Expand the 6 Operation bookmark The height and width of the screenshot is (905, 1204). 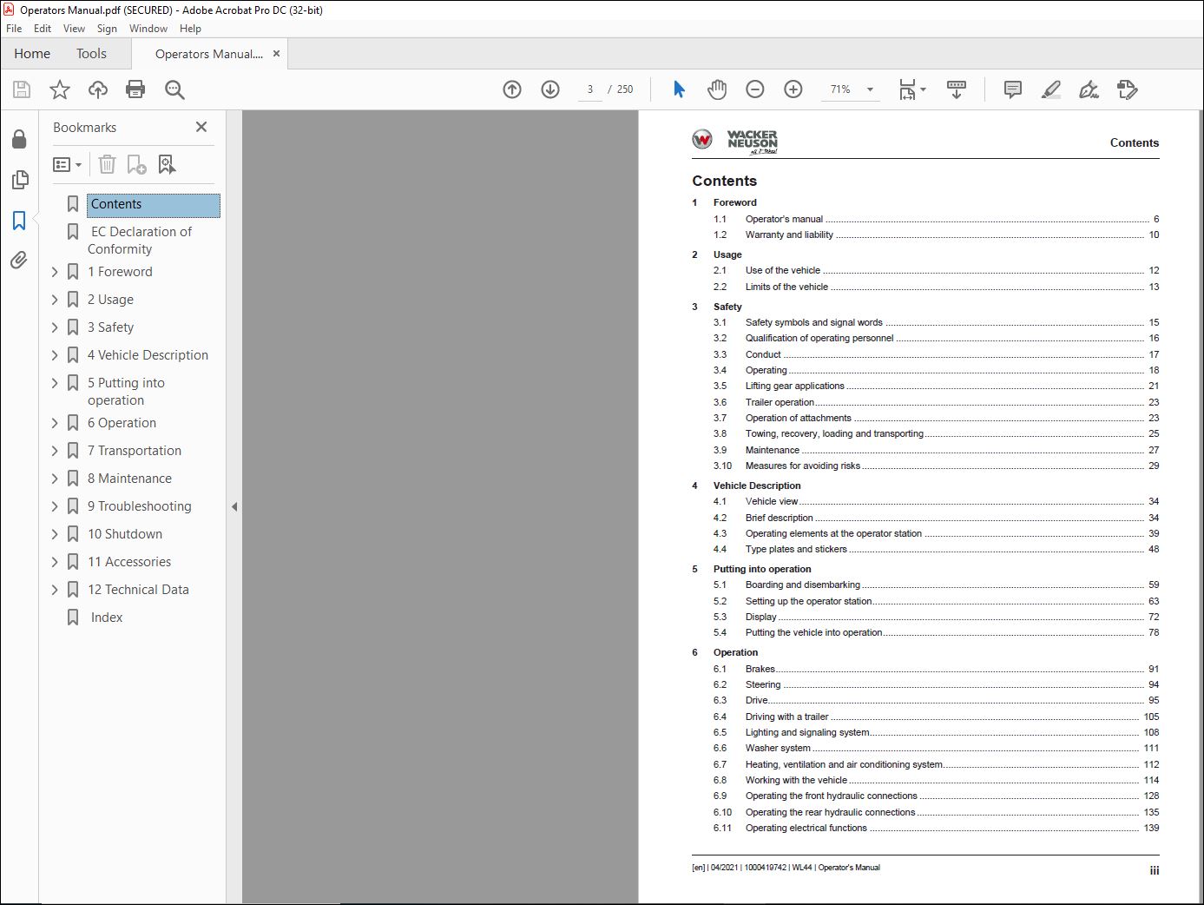[55, 423]
